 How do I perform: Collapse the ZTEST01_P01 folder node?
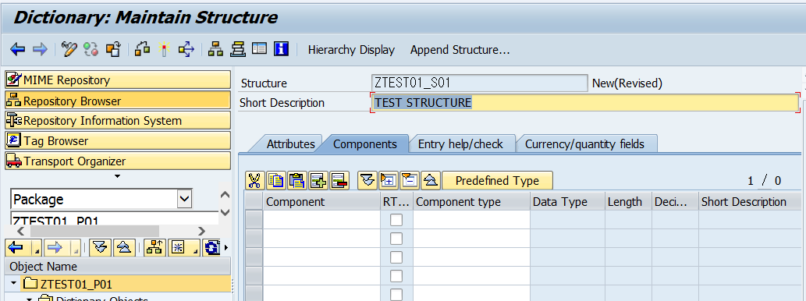[x=14, y=284]
